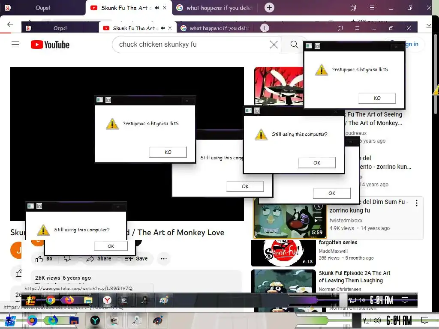The height and width of the screenshot is (329, 439).
Task: Open 'Skunk Fu! Episode 2A The Art' video title
Action: (x=355, y=277)
